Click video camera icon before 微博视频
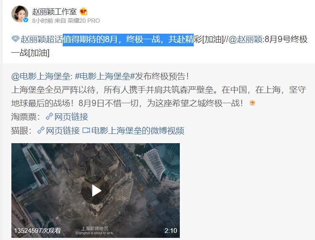315x240 pixels. 86,131
